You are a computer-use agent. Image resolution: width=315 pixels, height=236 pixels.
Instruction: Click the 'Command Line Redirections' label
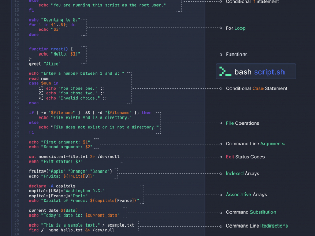257,226
